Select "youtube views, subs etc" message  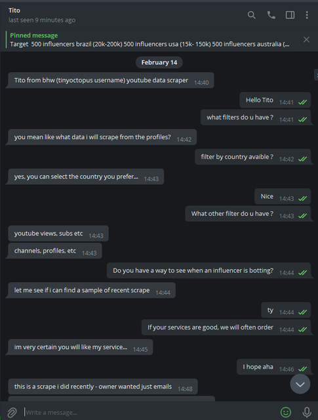pos(58,234)
